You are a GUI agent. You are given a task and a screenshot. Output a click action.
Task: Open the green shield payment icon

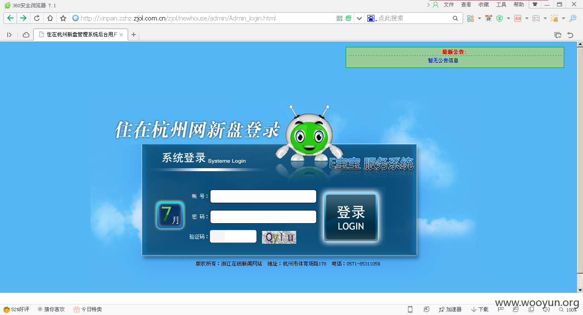499,18
